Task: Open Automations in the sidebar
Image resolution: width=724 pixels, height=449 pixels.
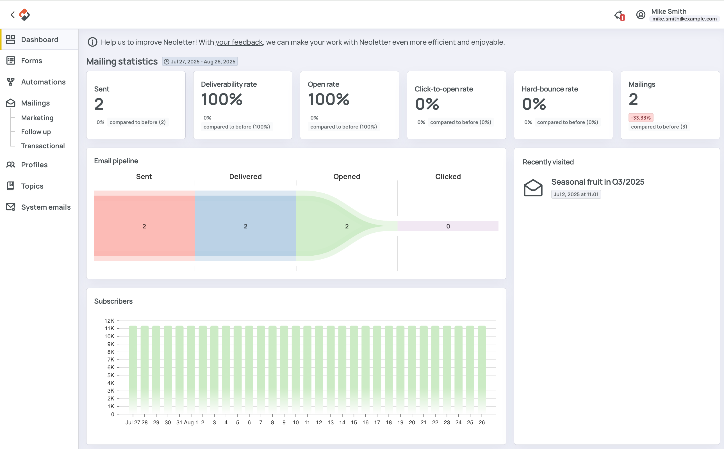Action: [x=40, y=82]
